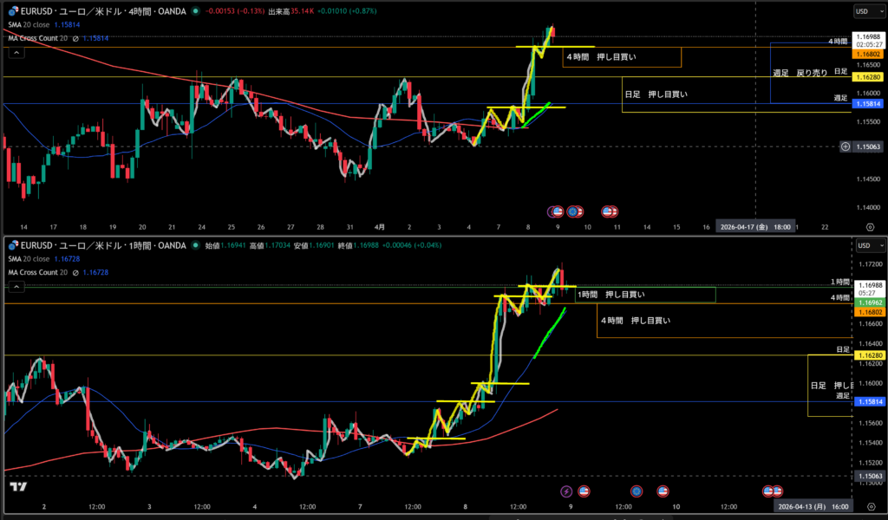Image resolution: width=888 pixels, height=520 pixels.
Task: Click the EURUSD pair flag icon in 1-hour chart
Action: tap(13, 245)
